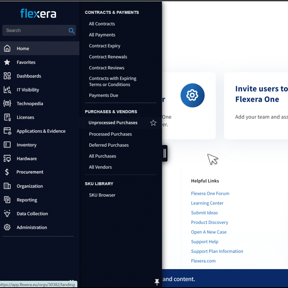Click the Technopedia icon in sidebar
The image size is (288, 288).
7,103
